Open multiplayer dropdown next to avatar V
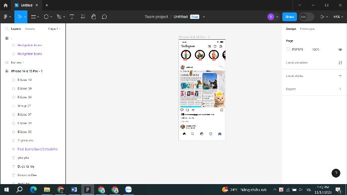This screenshot has width=347, height=195. 277,17
